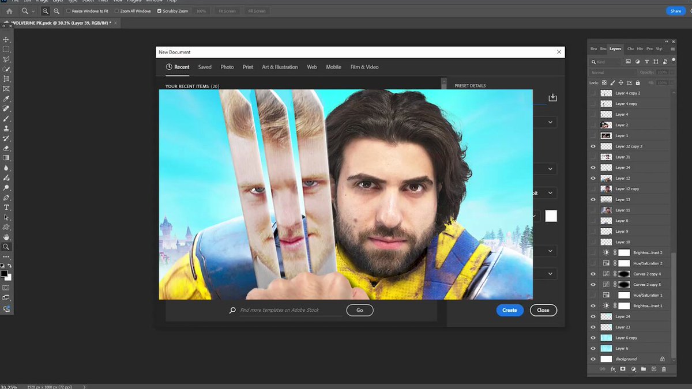Show Layer 4 copy 2
Screen dimensions: 692x389
tap(593, 93)
